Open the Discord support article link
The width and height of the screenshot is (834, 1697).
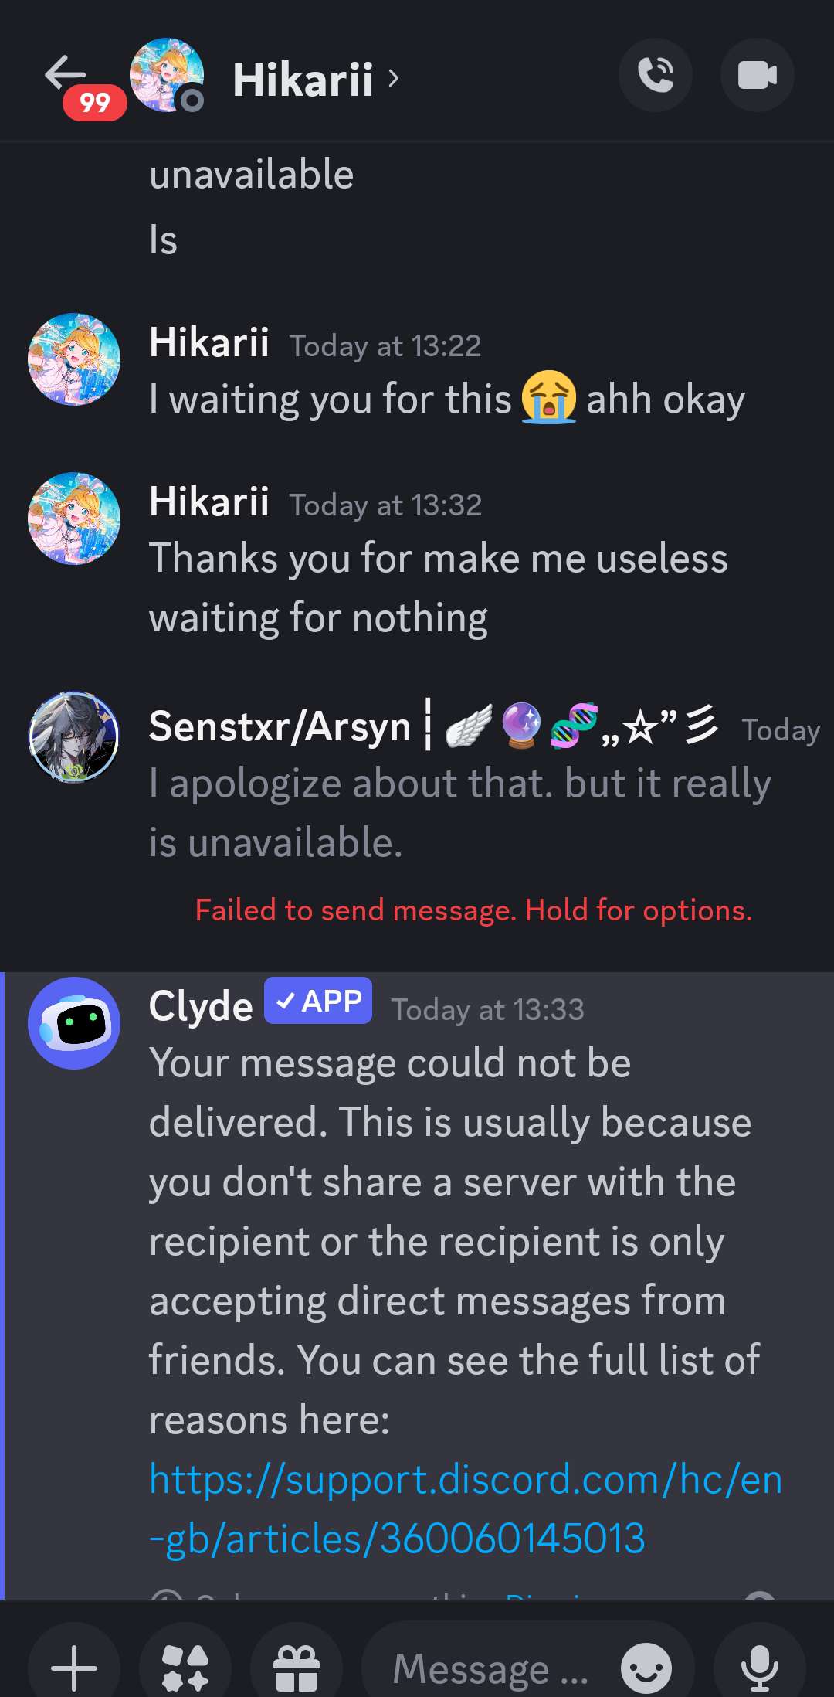(x=466, y=1509)
